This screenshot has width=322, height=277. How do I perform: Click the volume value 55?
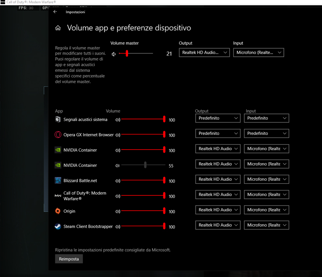171,166
